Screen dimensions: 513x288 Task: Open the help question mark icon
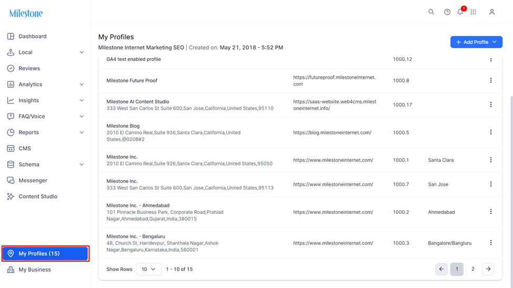point(447,12)
